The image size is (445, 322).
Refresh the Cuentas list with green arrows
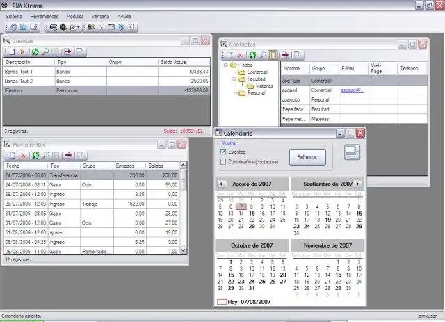pyautogui.click(x=35, y=51)
